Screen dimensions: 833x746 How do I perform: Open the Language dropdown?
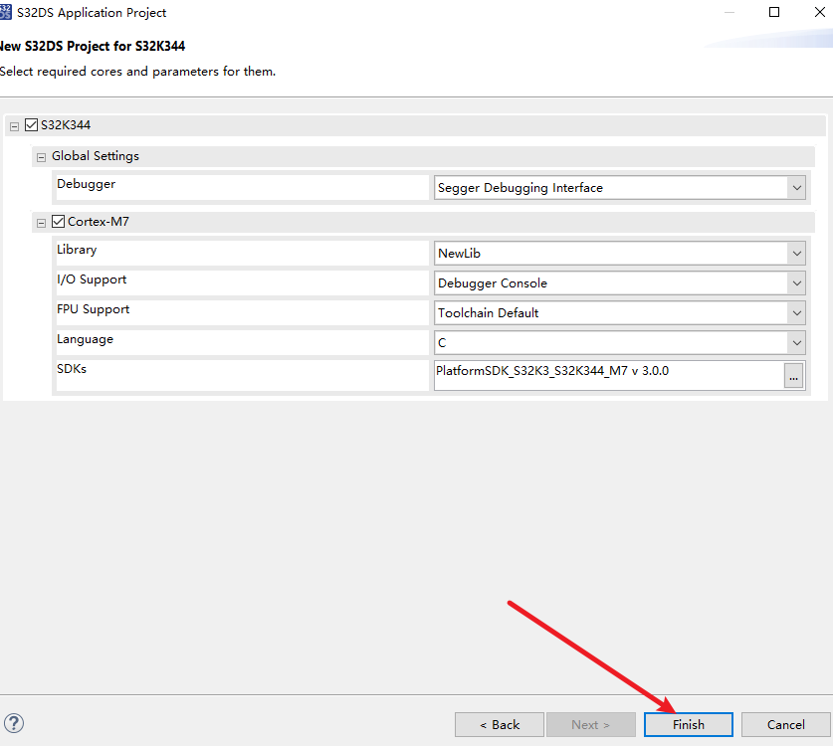[x=619, y=343]
